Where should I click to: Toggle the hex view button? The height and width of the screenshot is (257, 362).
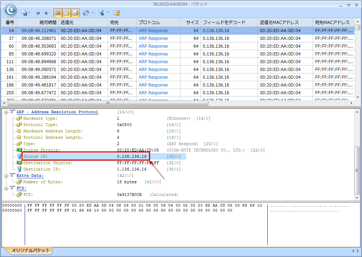pos(75,13)
